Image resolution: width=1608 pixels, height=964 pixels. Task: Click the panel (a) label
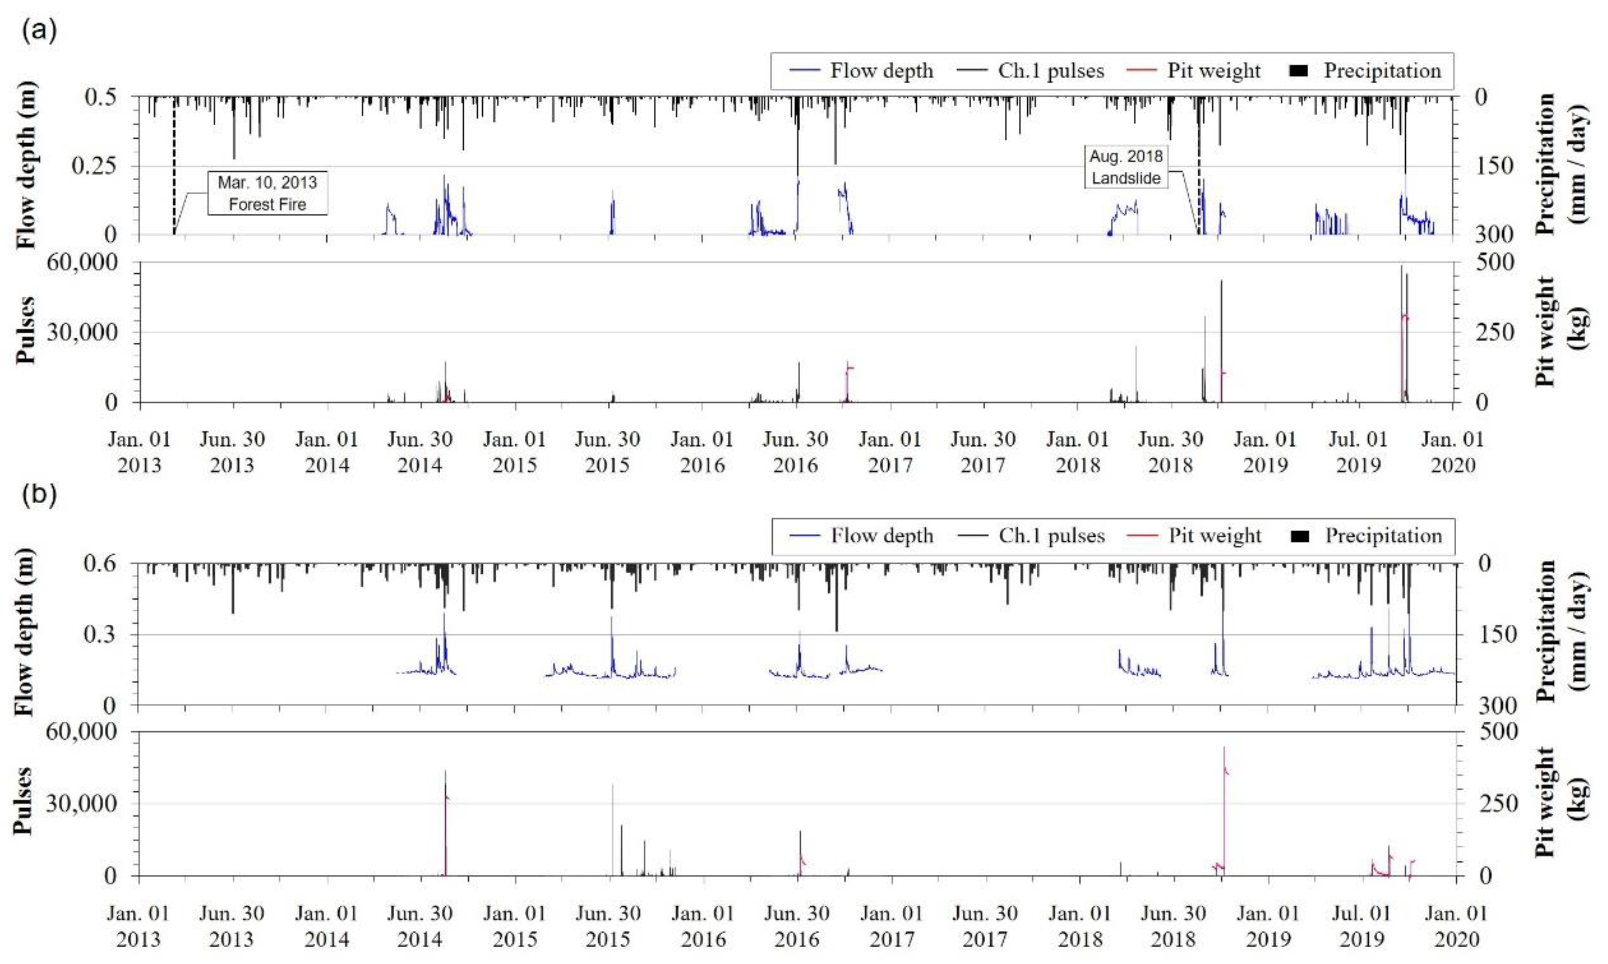pyautogui.click(x=39, y=30)
